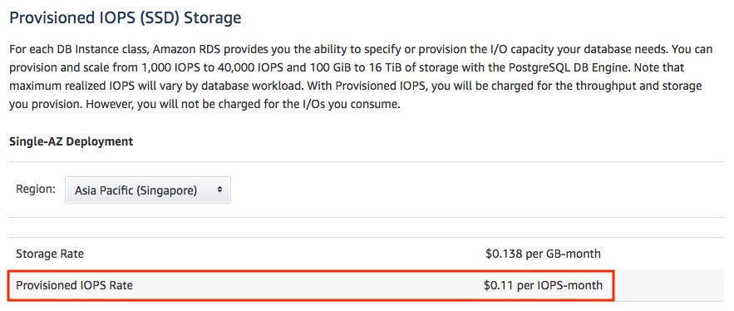734x311 pixels.
Task: Click the Provisioned IOPS (SSD) Storage heading
Action: [126, 18]
